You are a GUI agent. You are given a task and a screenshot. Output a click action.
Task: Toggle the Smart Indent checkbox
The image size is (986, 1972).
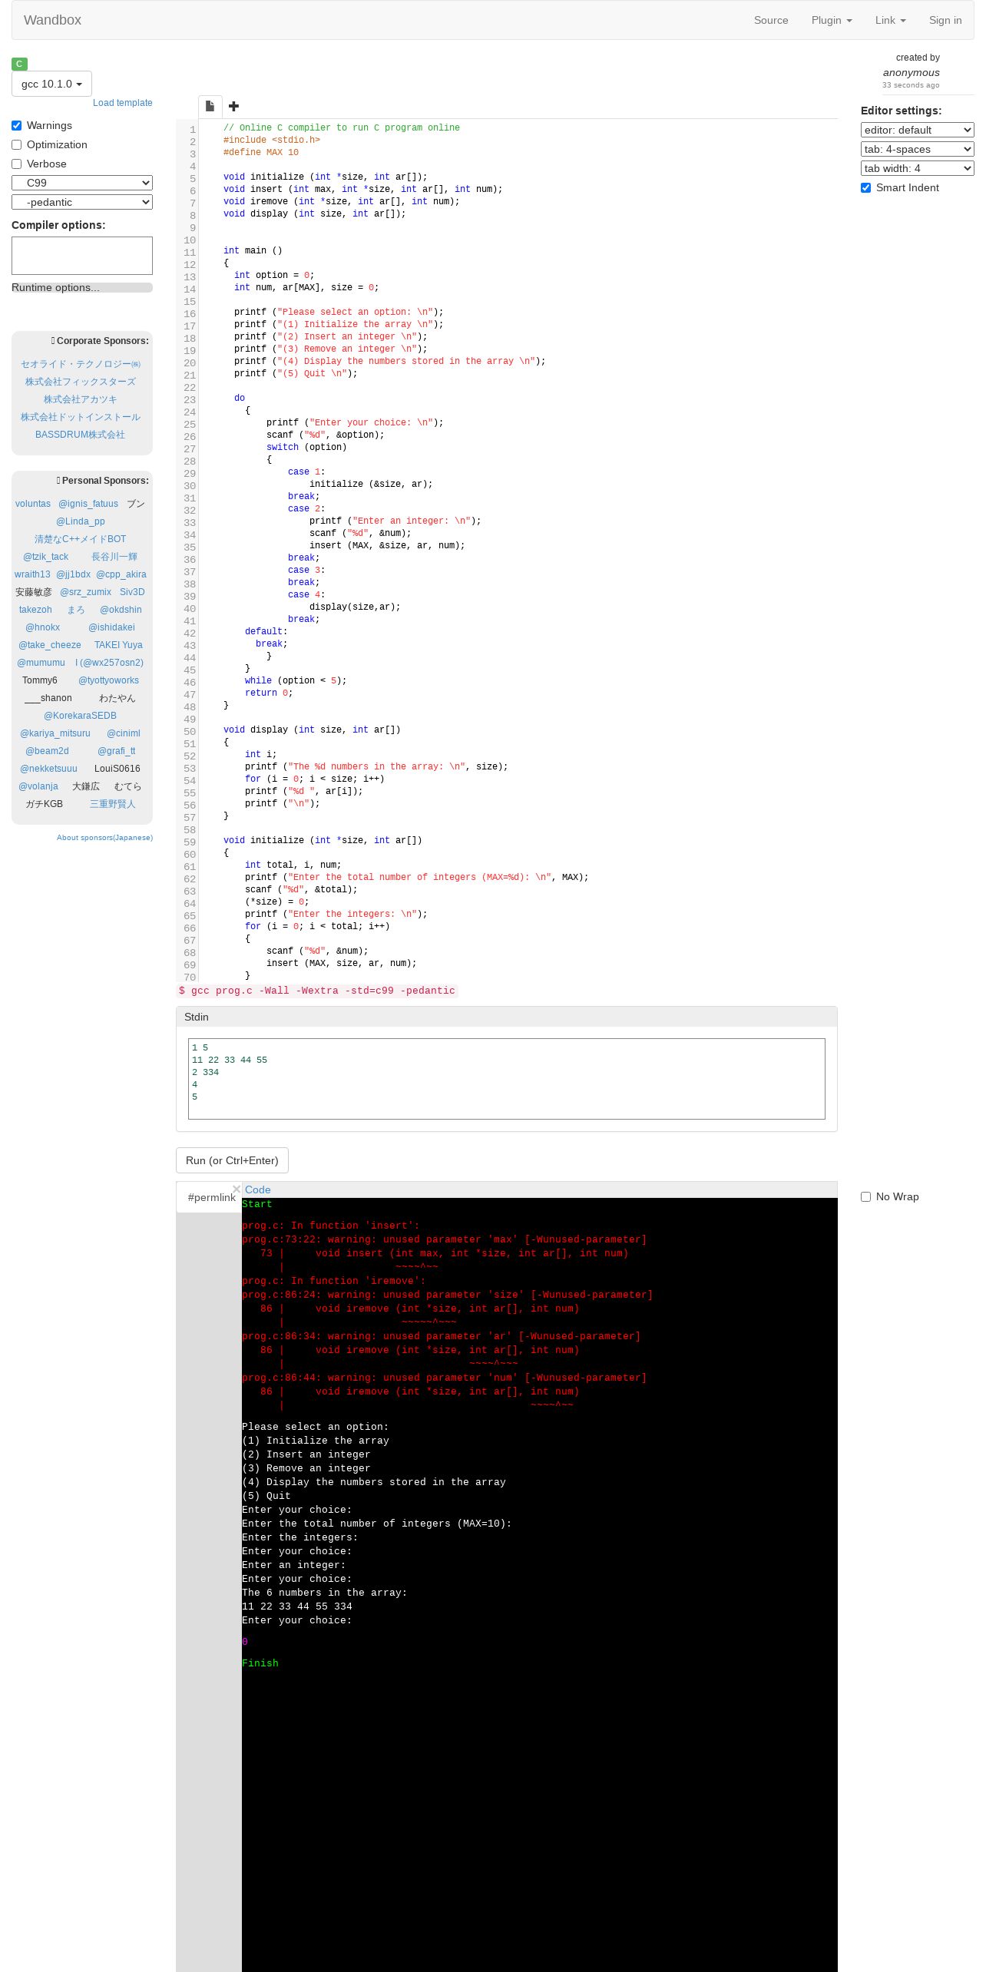click(x=865, y=187)
